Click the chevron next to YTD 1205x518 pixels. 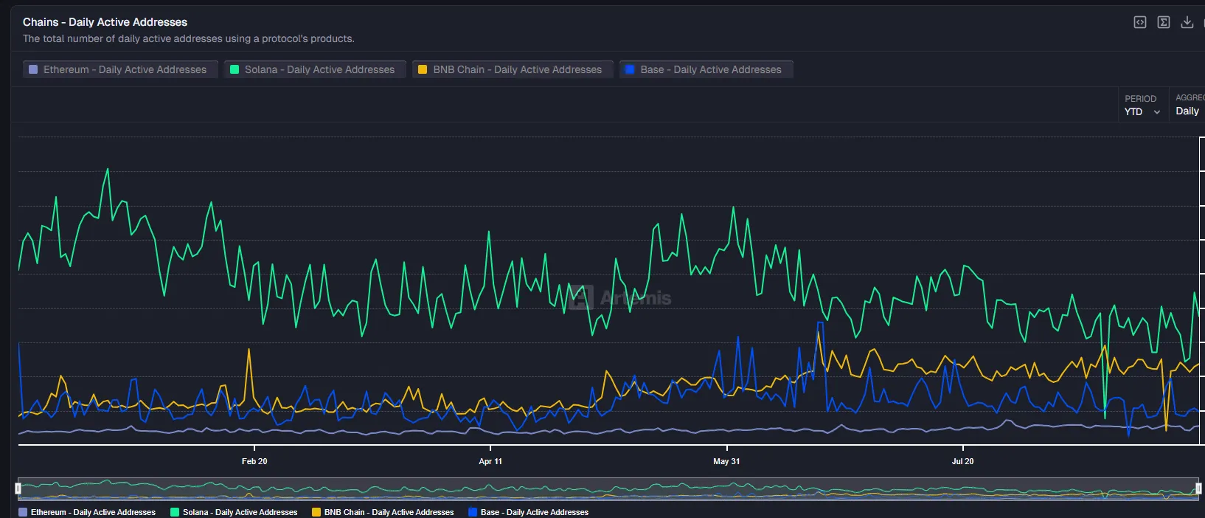[x=1157, y=112]
